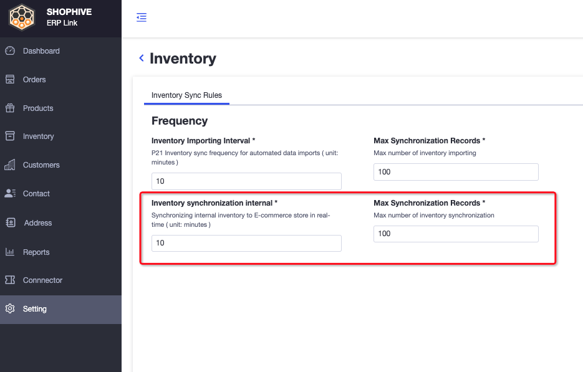Click Max Synchronization Records field for synchronization
The height and width of the screenshot is (372, 583).
point(456,234)
